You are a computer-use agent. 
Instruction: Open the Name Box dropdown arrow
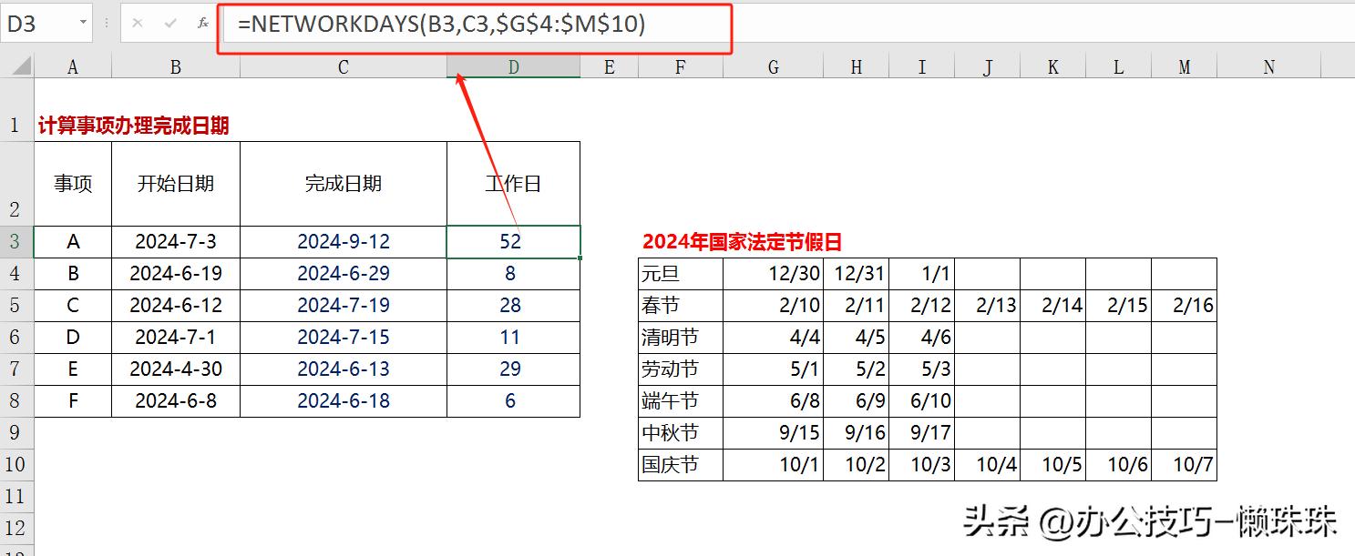(84, 24)
